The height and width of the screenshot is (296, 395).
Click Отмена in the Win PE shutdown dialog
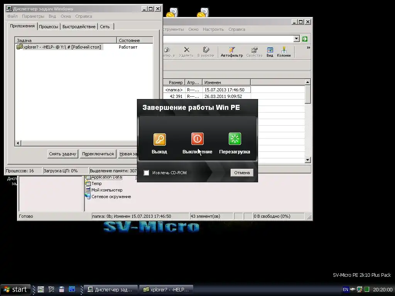coord(242,173)
